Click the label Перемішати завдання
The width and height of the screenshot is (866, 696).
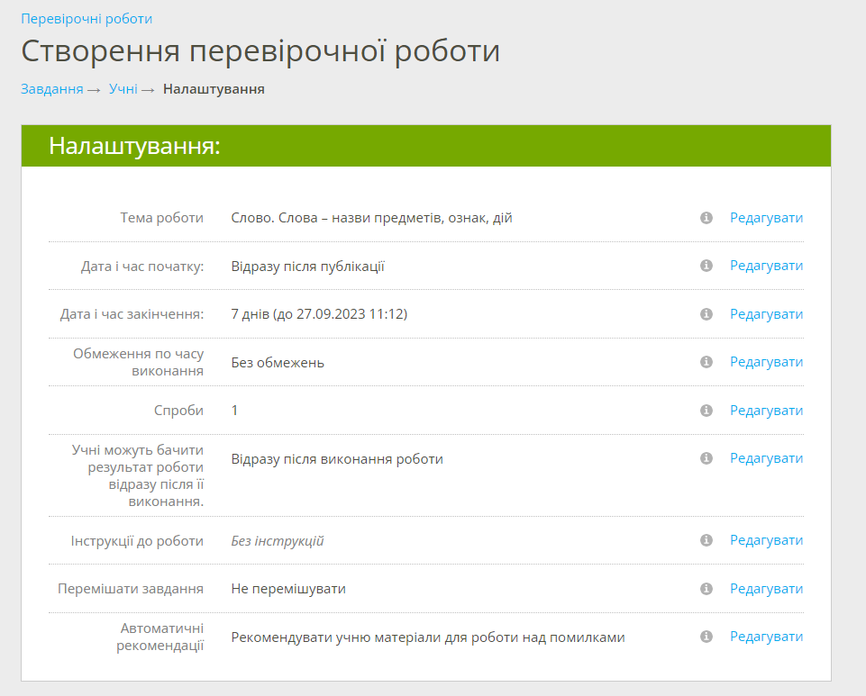click(x=131, y=589)
